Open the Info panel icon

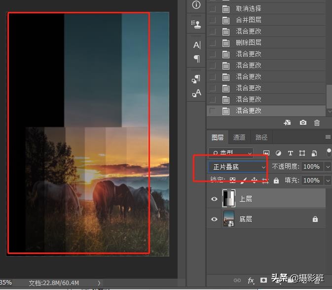point(196,4)
